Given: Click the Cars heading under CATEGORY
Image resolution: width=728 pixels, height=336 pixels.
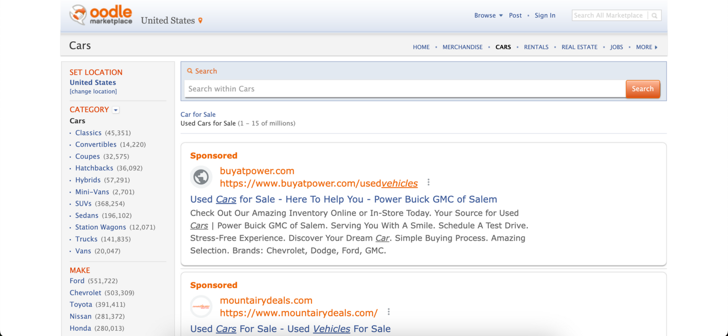Looking at the screenshot, I should (77, 121).
